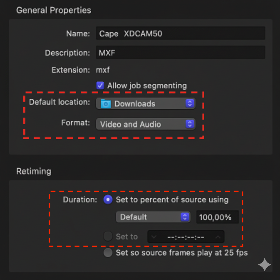
Task: Click the Extension value mxf
Action: (103, 70)
